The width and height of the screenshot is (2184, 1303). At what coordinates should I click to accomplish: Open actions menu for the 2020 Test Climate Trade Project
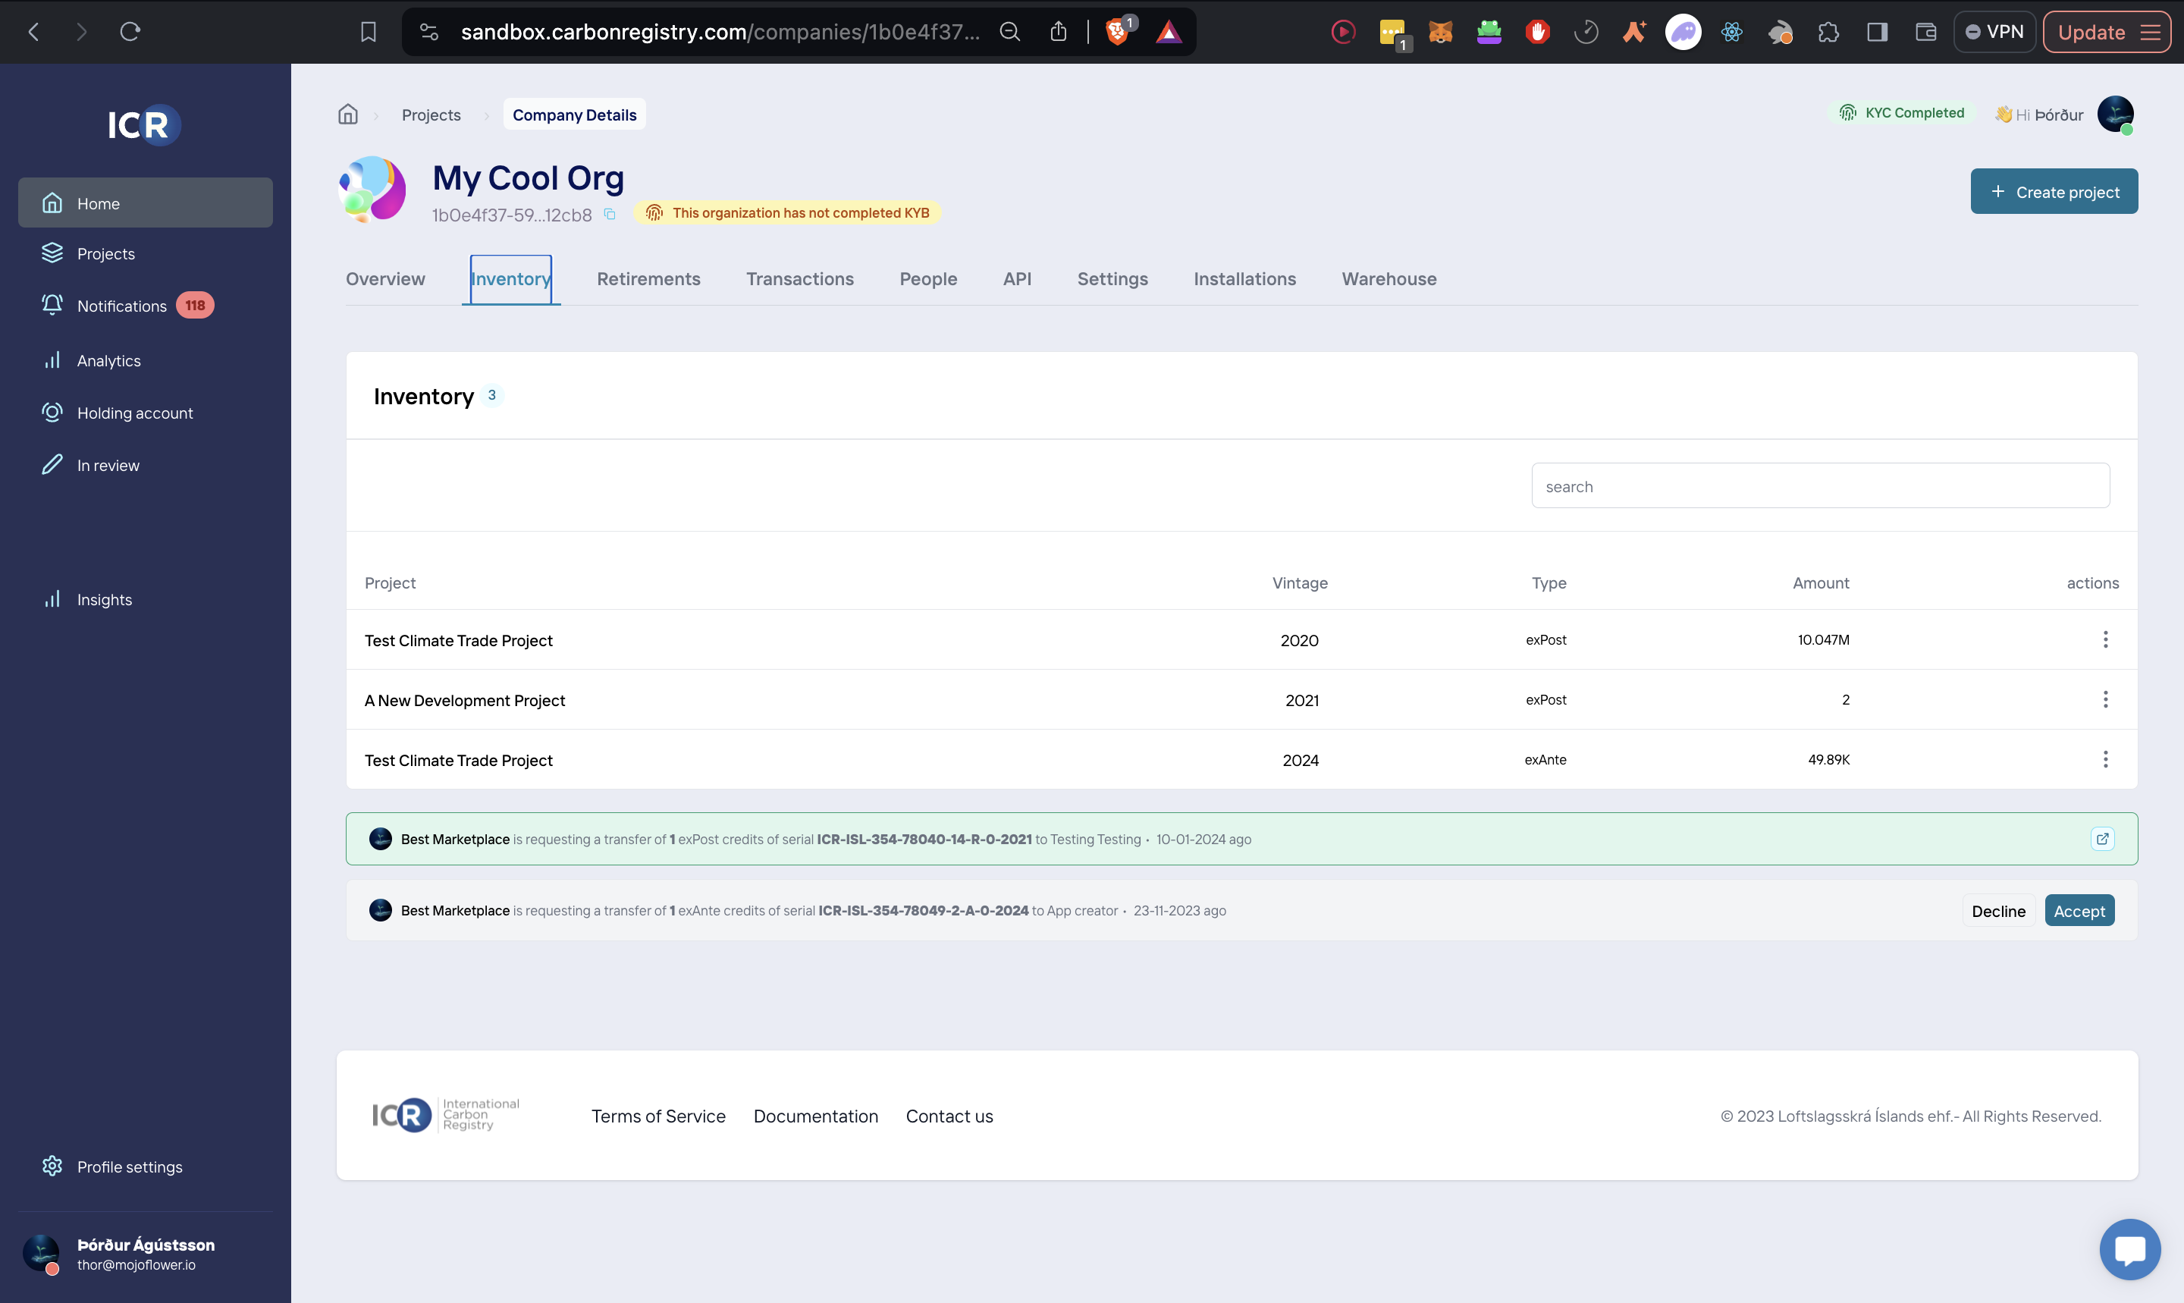point(2105,639)
